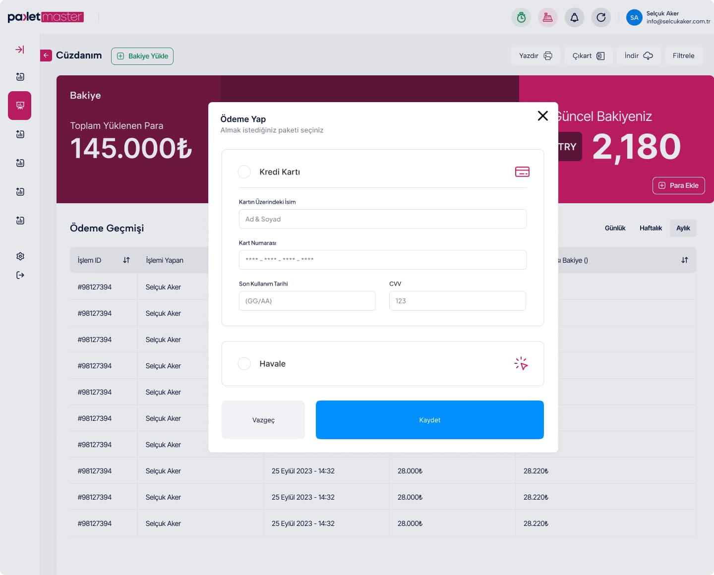Click the Selçuk Aker profile name in header

[x=662, y=13]
